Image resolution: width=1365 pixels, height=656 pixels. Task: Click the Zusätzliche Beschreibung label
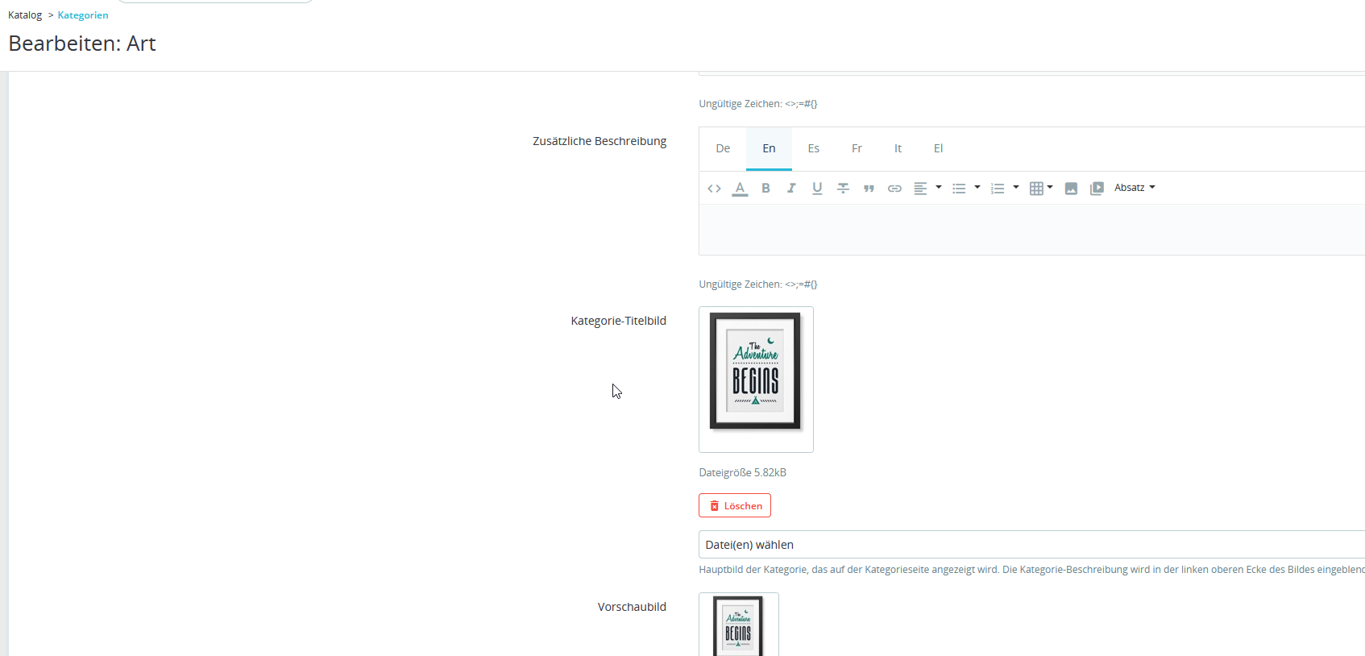coord(600,141)
